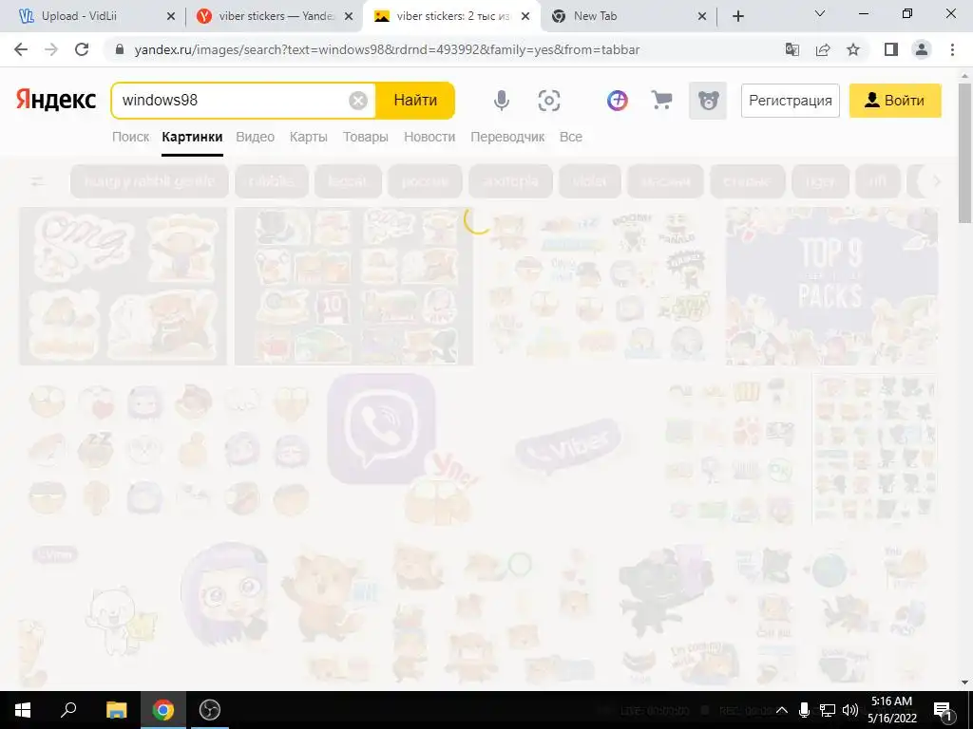Click the Найти search button
Image resolution: width=973 pixels, height=729 pixels.
click(x=415, y=101)
